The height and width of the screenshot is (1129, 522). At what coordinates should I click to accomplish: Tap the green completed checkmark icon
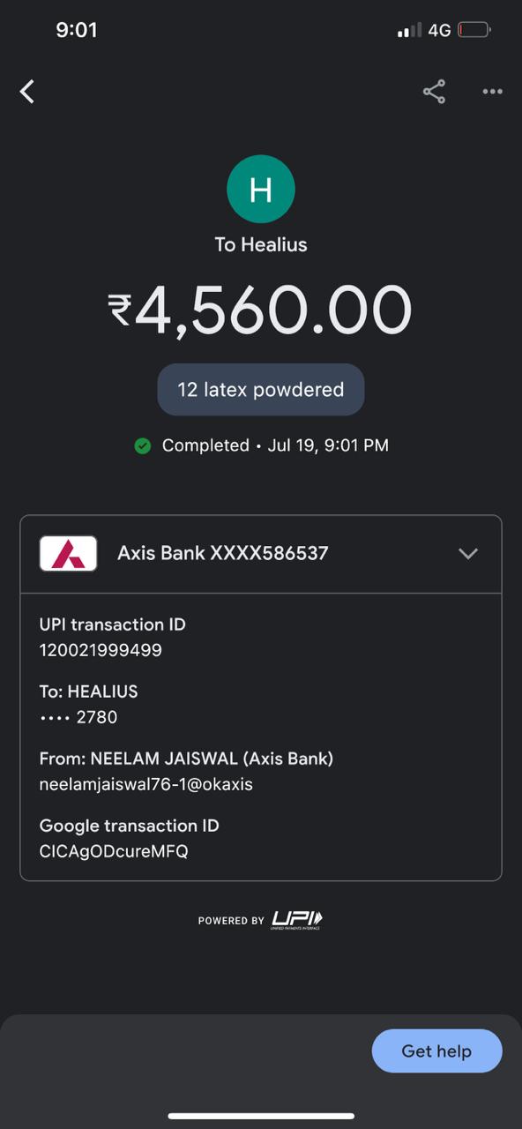coord(142,446)
